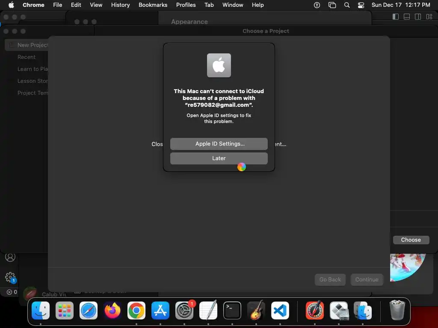Open the Apple menu in menu bar
The height and width of the screenshot is (328, 438).
(x=11, y=5)
